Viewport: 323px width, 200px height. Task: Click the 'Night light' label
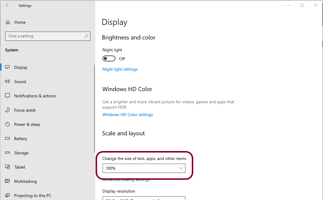point(112,50)
